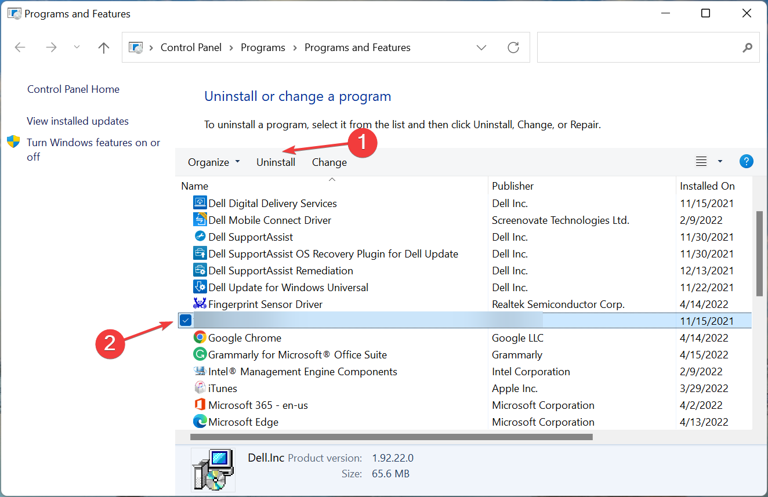The image size is (768, 497).
Task: Open the view options dropdown arrow
Action: [720, 162]
